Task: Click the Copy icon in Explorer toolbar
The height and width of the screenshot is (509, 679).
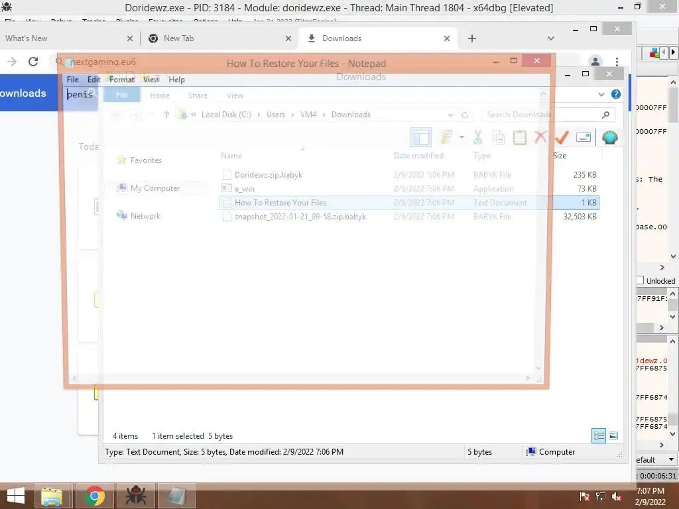Action: click(x=499, y=137)
